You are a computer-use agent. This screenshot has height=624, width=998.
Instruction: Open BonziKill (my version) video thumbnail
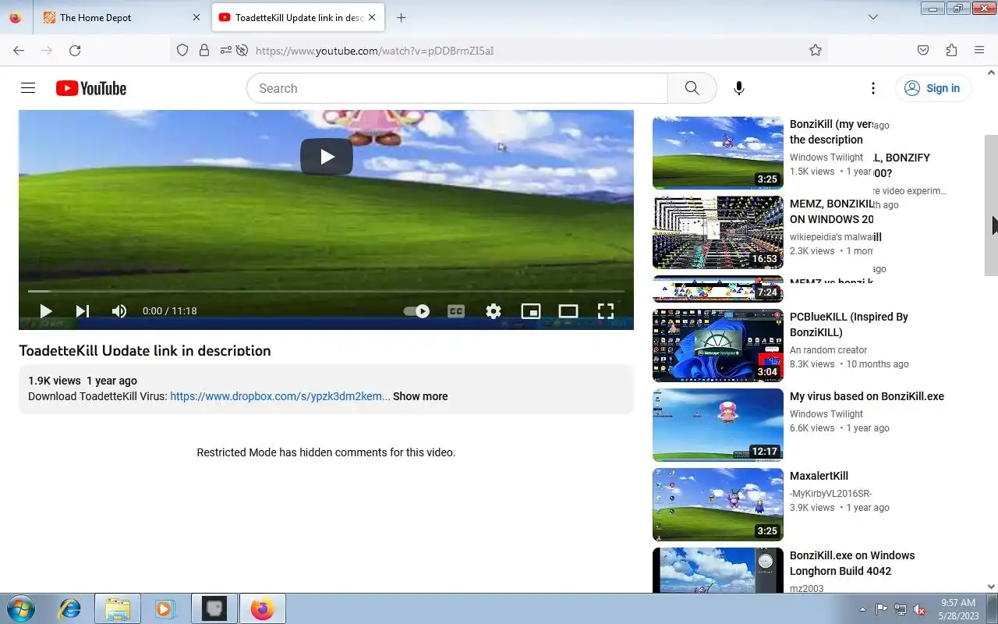click(717, 153)
